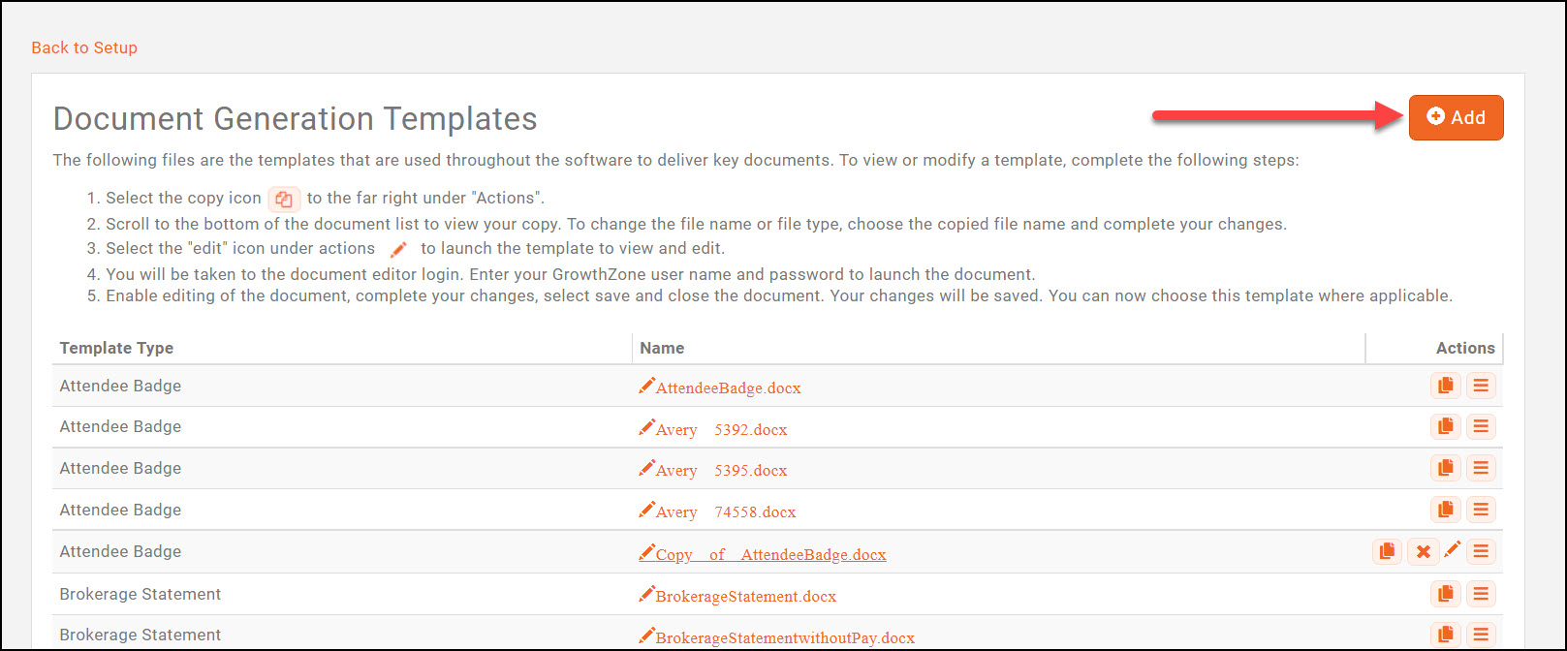Click edit pencil in Copy of AttendeeBadge actions
This screenshot has width=1567, height=651.
[1452, 550]
